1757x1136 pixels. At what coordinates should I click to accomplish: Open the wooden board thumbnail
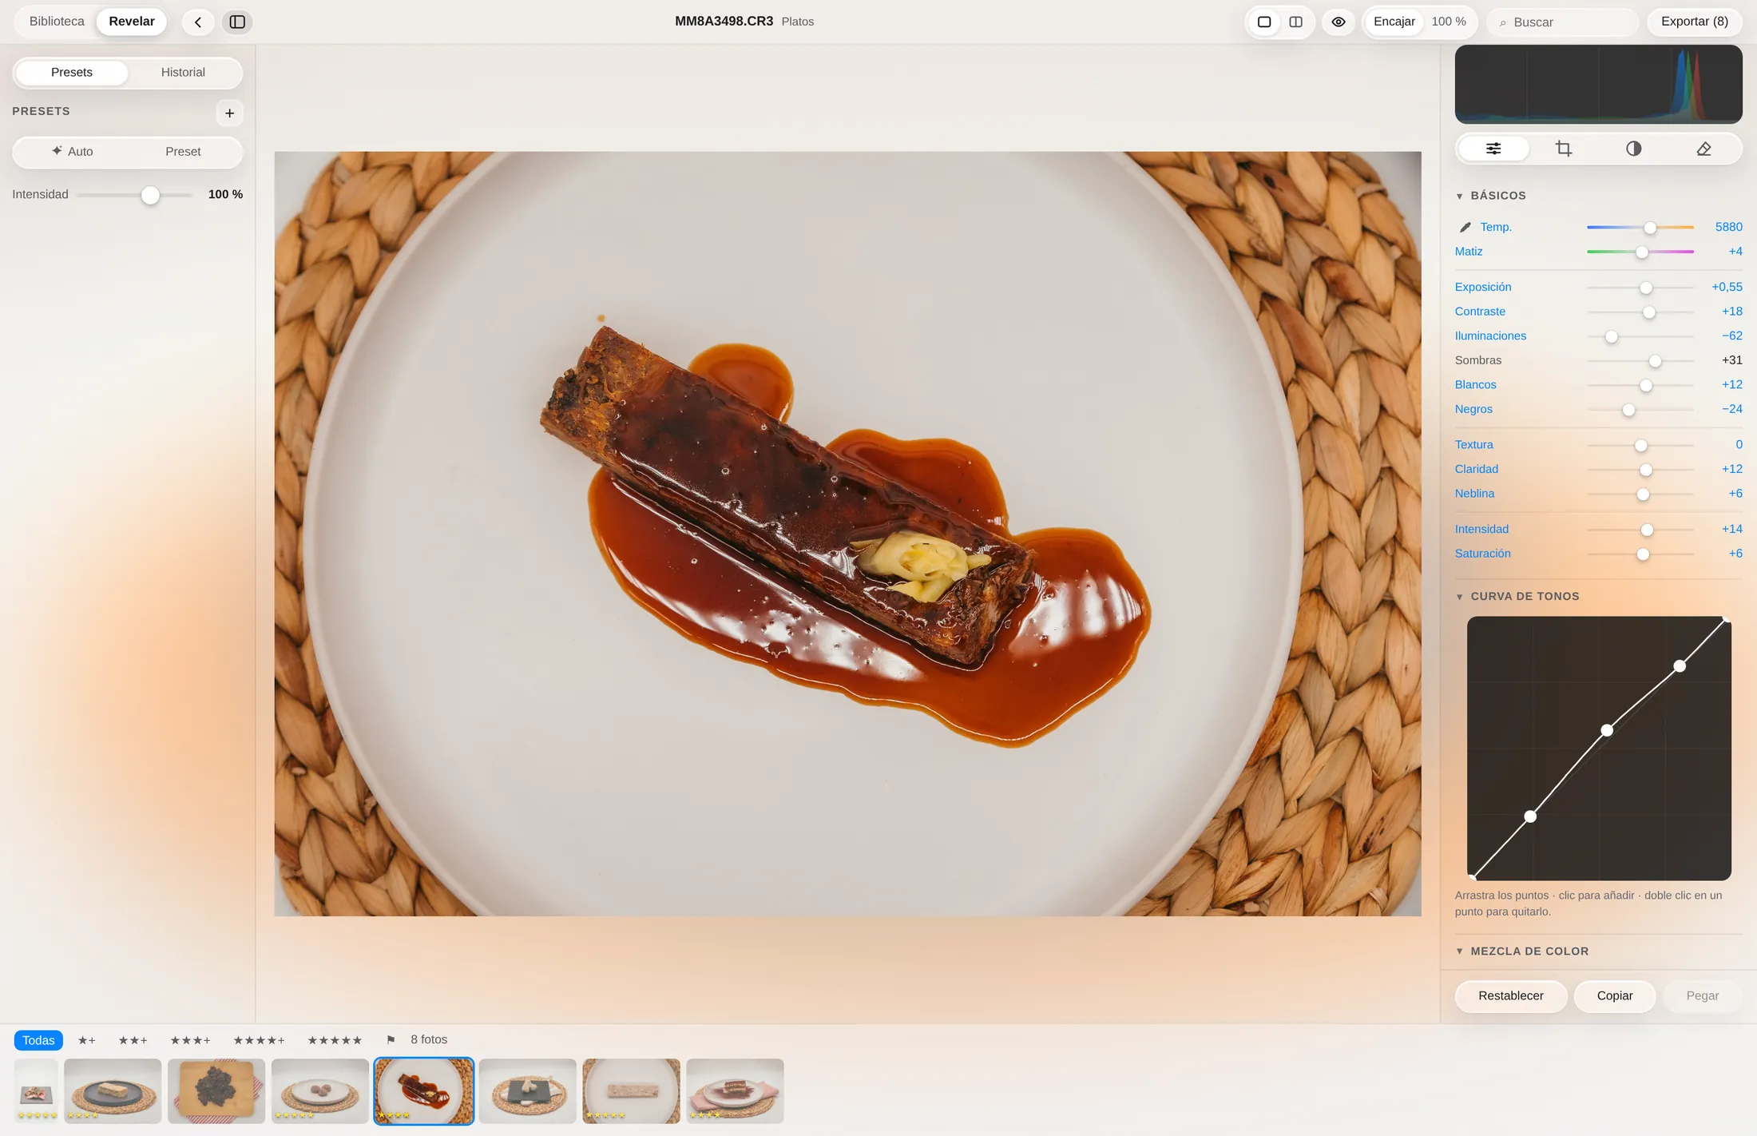(216, 1090)
